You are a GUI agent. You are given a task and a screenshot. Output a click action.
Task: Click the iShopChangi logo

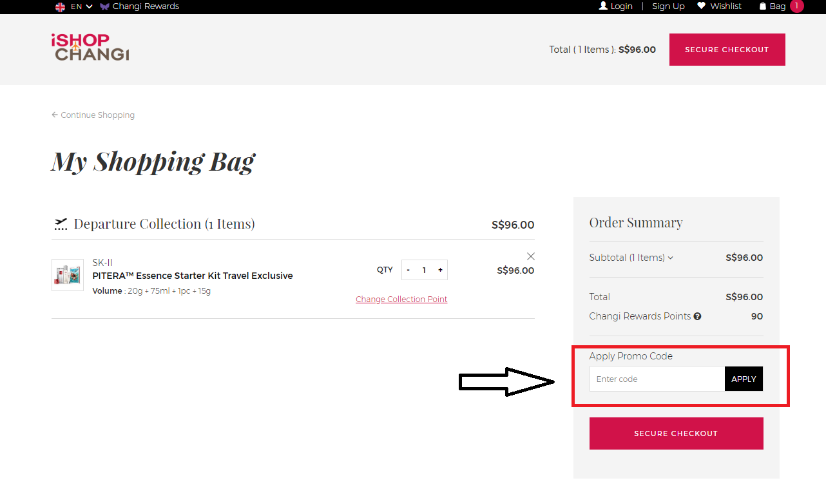[x=90, y=47]
